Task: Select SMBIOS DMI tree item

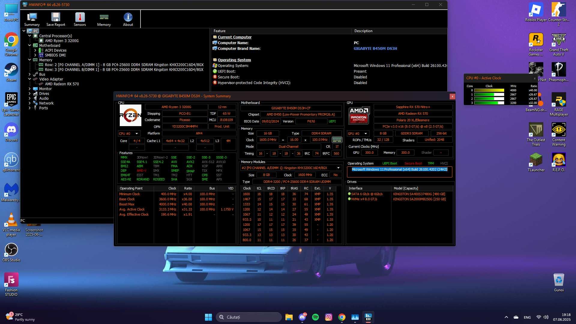Action: [x=55, y=55]
